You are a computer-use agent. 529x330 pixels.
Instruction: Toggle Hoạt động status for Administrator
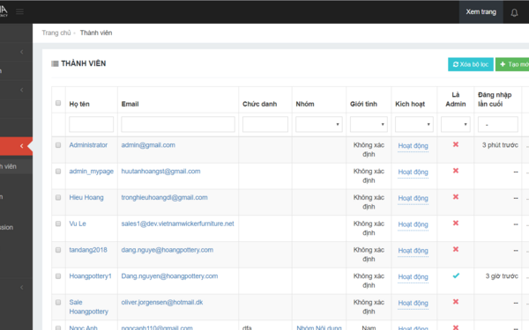pos(413,146)
